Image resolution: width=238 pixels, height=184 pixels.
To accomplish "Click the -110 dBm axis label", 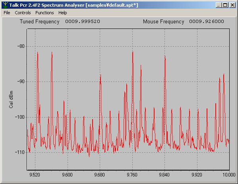I will pos(20,152).
